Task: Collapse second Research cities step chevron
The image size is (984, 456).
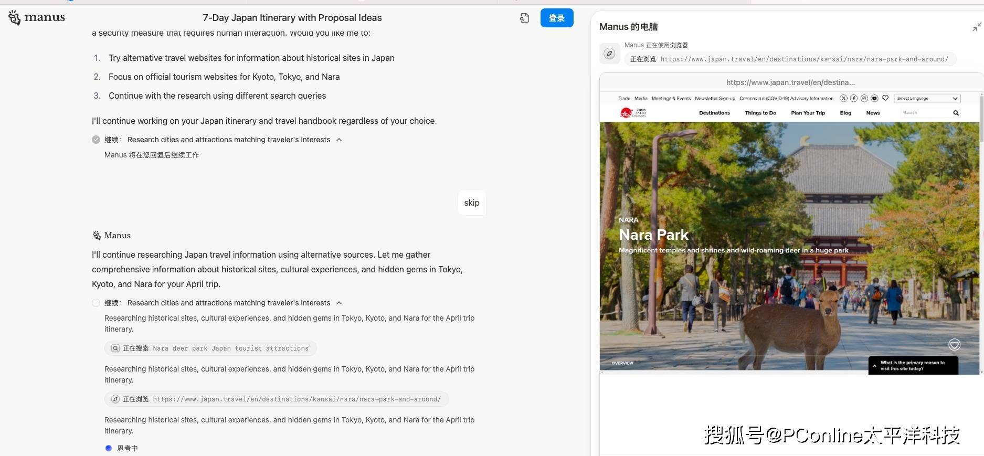Action: (x=339, y=303)
